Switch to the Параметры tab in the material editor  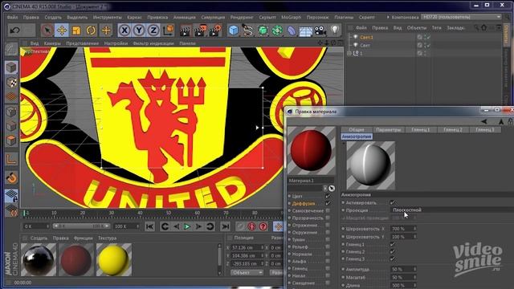coord(389,130)
